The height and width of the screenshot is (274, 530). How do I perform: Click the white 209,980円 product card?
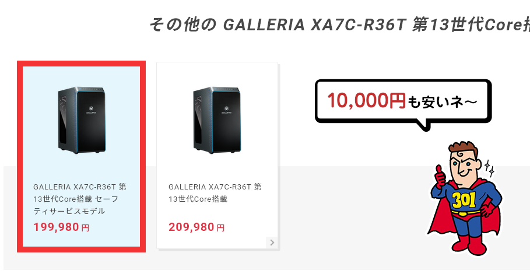pos(217,156)
